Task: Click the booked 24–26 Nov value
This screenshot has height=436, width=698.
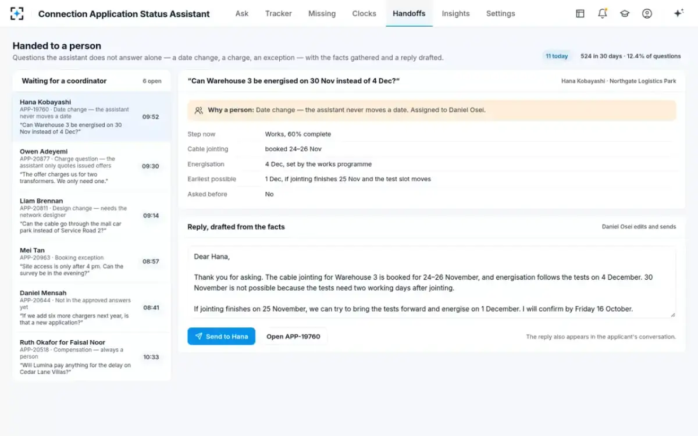Action: [293, 149]
